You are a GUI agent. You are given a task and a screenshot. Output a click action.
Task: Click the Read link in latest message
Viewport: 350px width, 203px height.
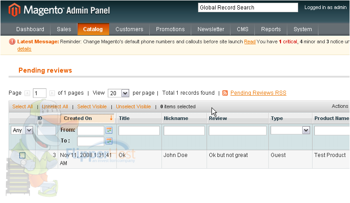250,42
